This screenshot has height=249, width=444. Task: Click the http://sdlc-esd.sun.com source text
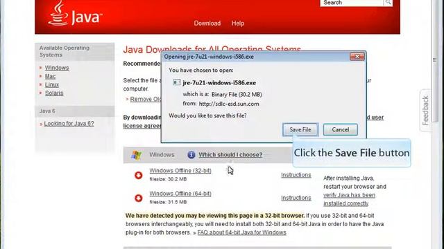(229, 104)
